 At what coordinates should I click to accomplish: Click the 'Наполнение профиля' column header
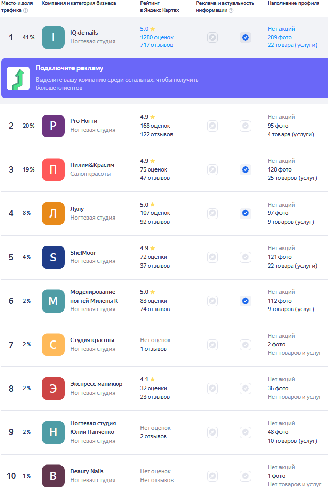pos(293,3)
